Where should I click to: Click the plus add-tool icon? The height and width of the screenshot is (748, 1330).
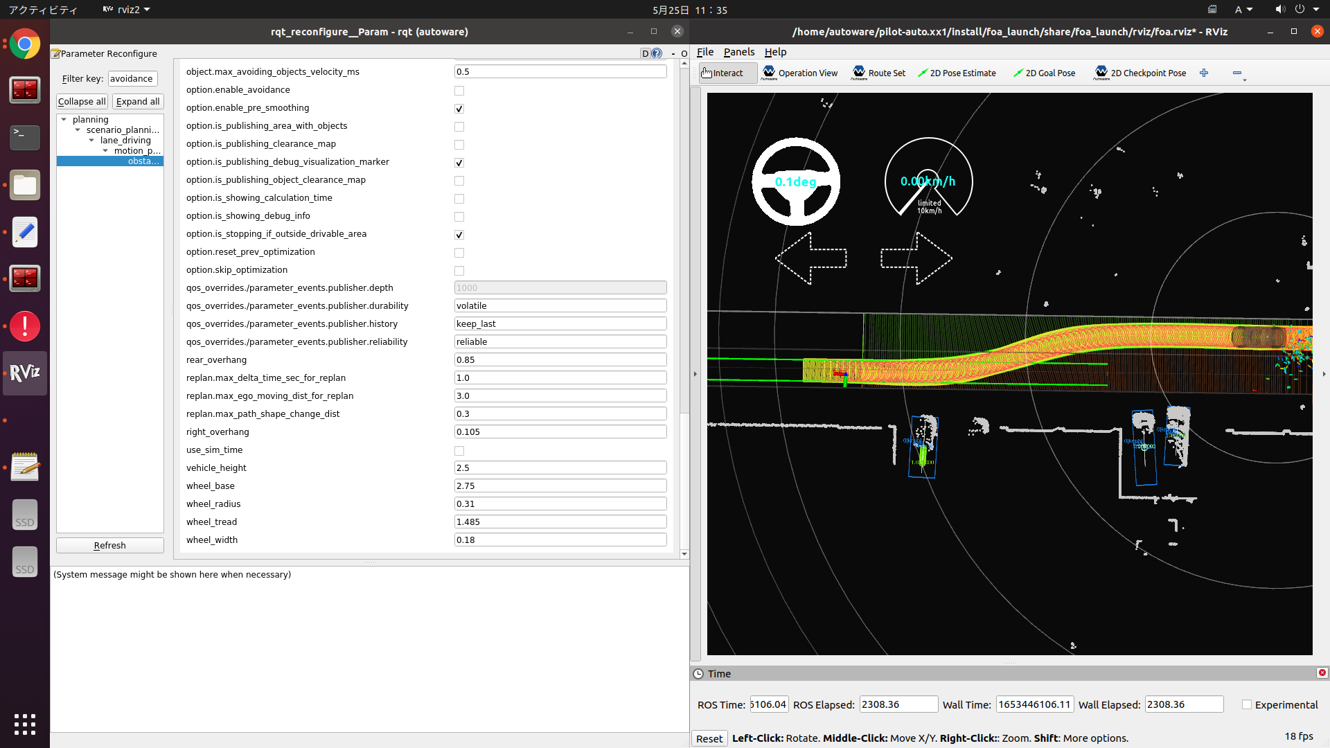1204,73
